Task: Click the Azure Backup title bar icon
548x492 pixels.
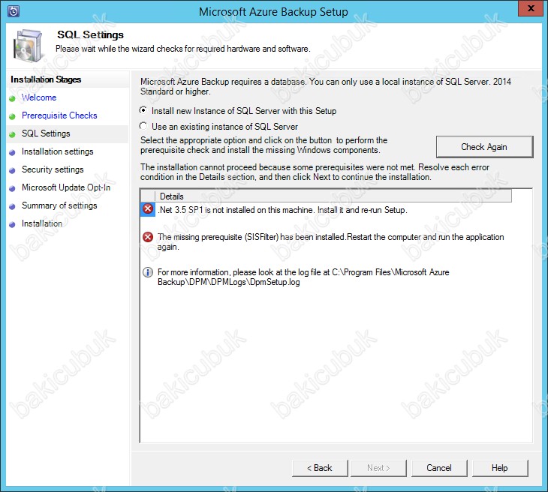Action: coord(14,10)
